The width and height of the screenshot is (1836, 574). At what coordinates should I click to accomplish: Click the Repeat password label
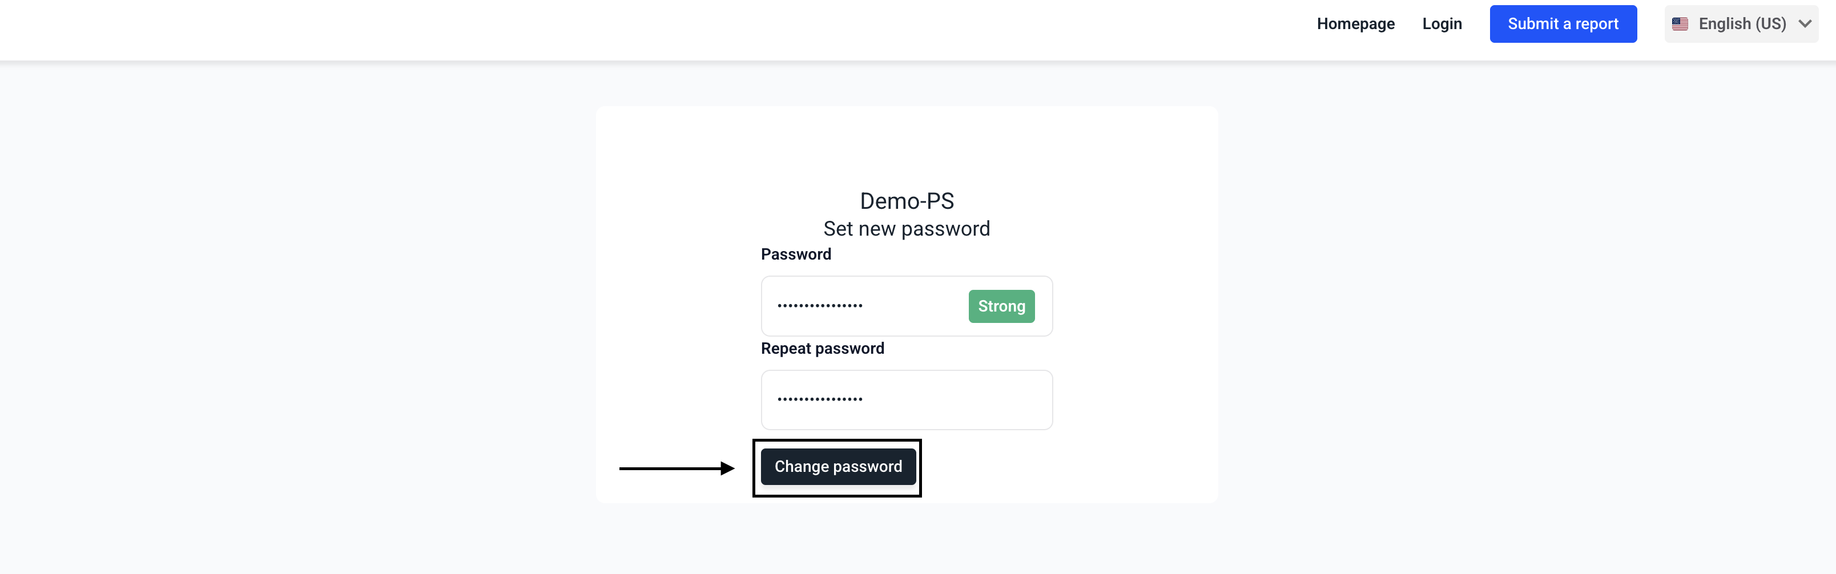(x=822, y=348)
